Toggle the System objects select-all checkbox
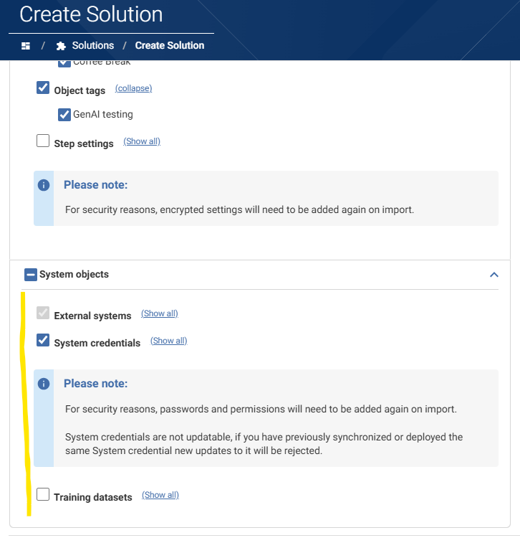 click(x=31, y=275)
